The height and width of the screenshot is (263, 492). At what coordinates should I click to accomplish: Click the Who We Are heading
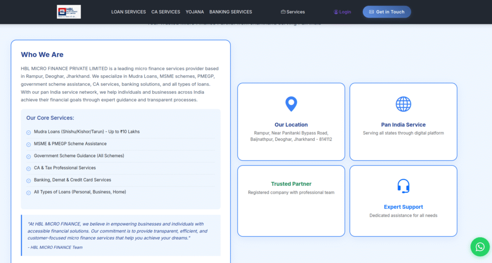pos(42,55)
